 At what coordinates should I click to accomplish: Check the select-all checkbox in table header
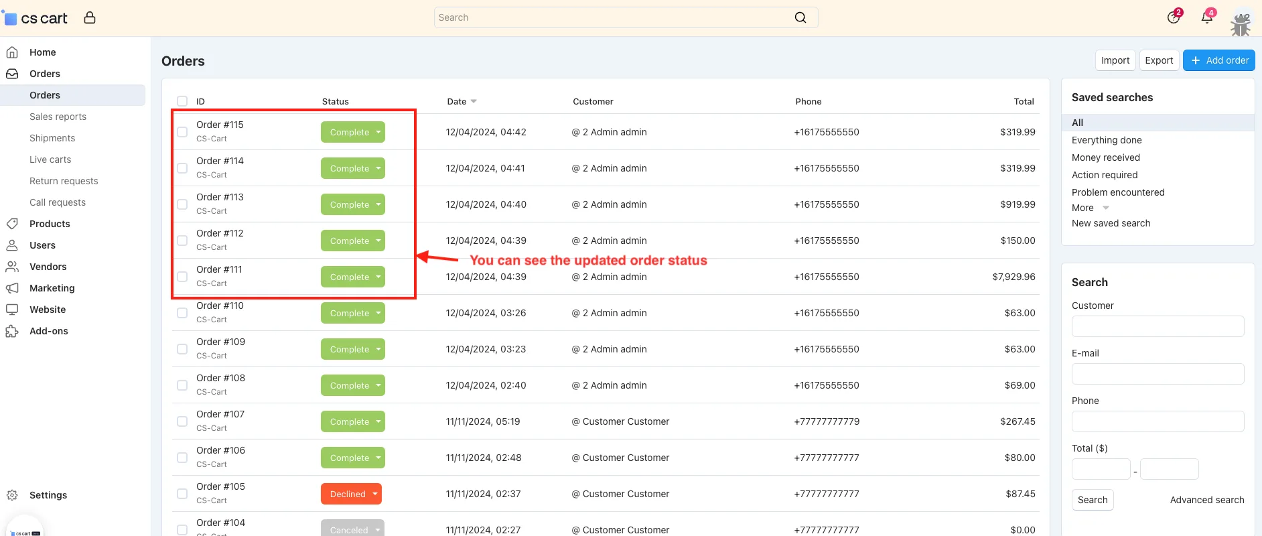click(x=182, y=101)
